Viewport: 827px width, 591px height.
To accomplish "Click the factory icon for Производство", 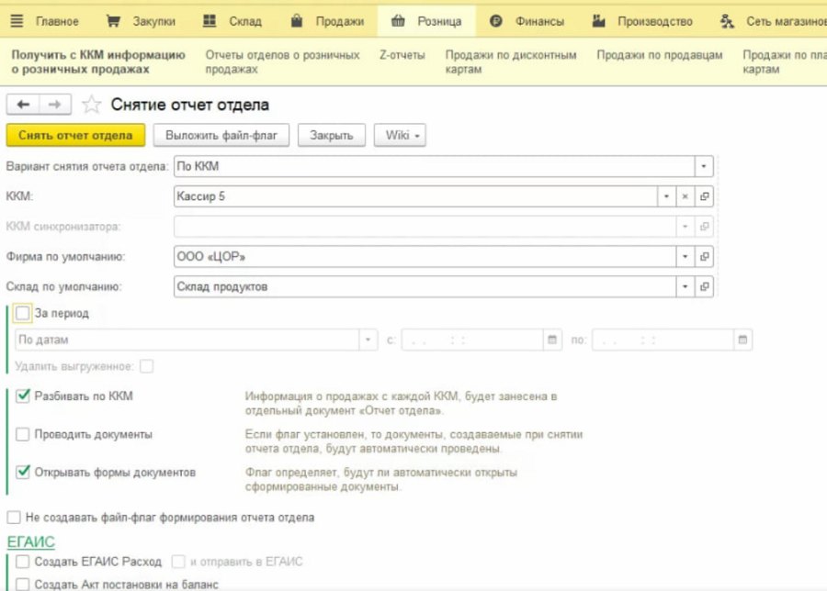I will 598,21.
